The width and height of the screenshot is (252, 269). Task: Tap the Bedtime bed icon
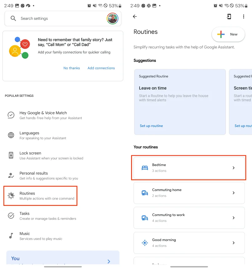coord(145,167)
